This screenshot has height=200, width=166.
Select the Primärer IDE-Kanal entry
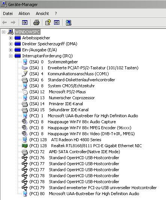pyautogui.click(x=56, y=104)
